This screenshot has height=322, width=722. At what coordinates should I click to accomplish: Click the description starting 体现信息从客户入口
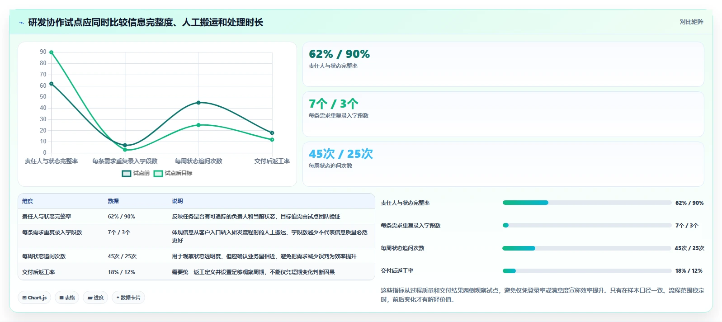[270, 237]
